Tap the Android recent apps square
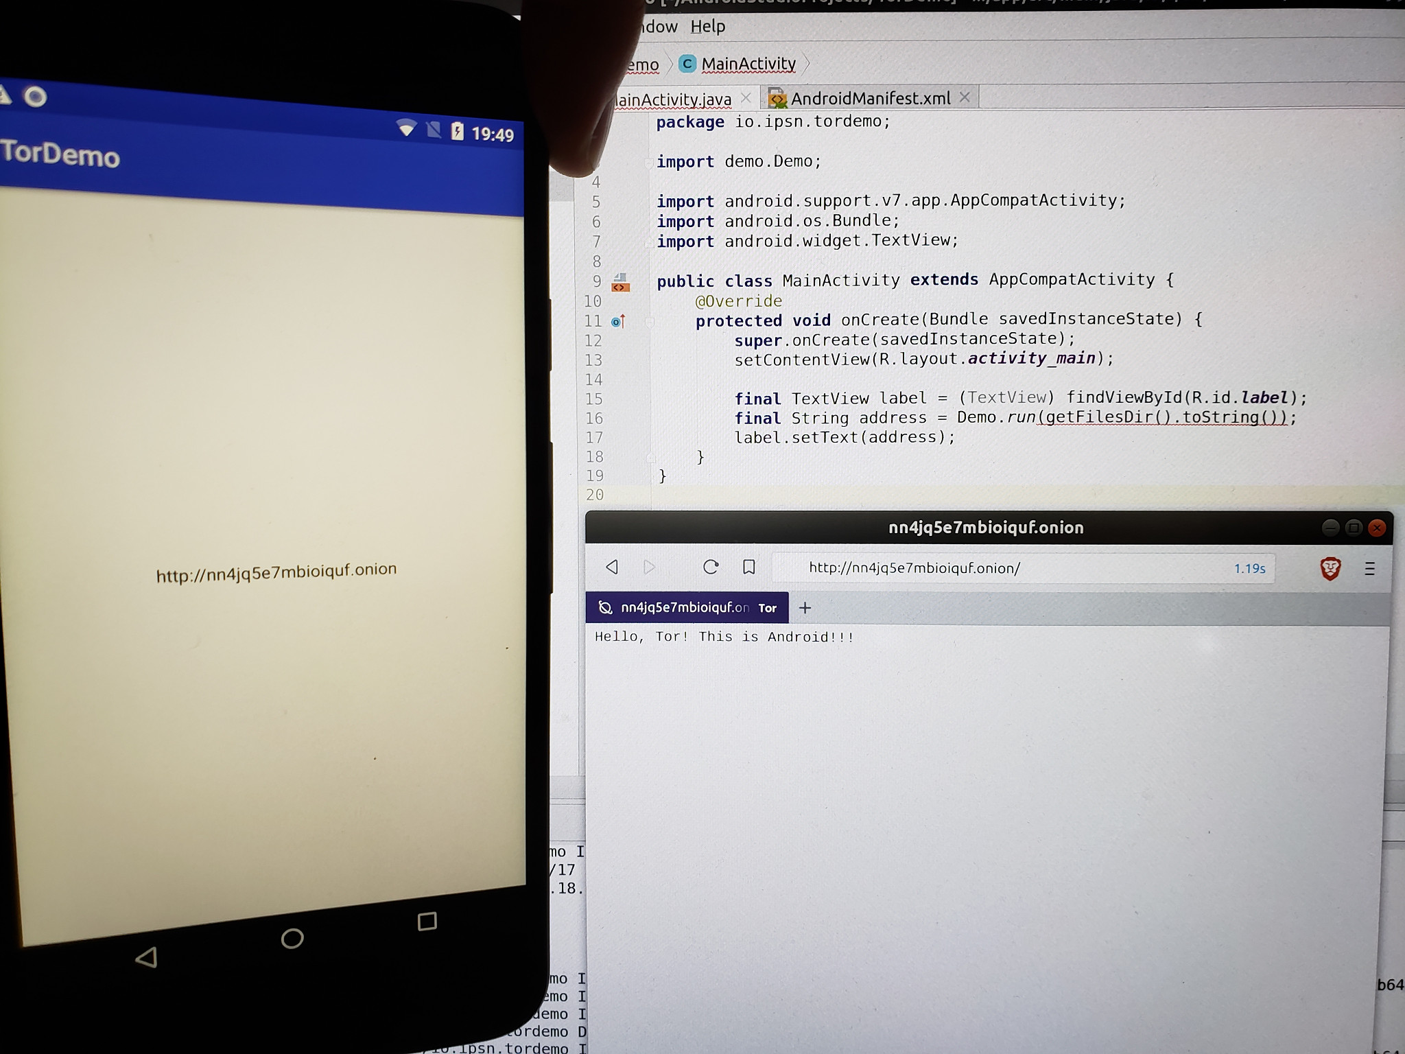 pos(427,921)
